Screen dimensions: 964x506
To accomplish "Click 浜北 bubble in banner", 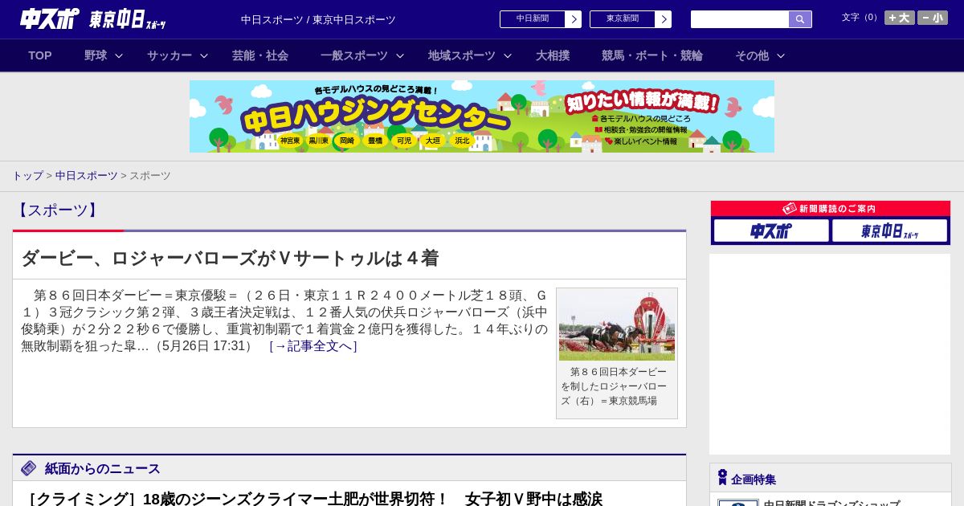I will point(462,141).
